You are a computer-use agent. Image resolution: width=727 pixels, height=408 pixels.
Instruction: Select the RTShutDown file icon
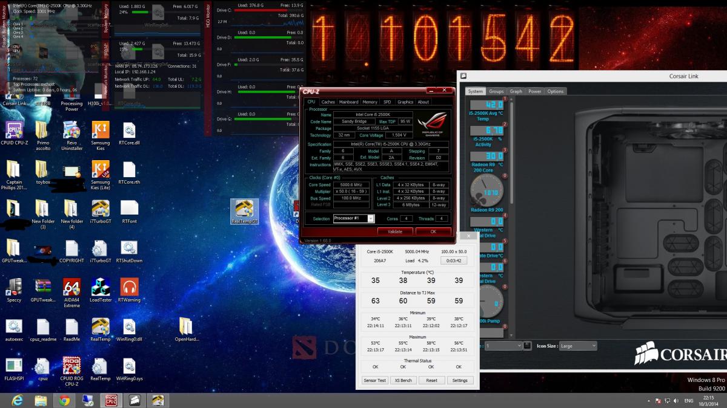click(129, 252)
